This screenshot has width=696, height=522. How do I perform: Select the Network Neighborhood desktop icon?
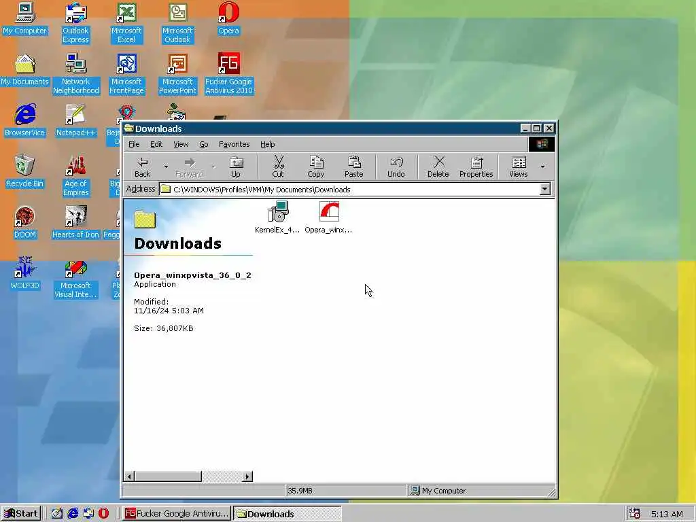coord(76,74)
